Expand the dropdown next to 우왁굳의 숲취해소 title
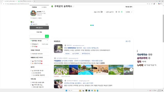The height and width of the screenshot is (92, 164). click(74, 6)
